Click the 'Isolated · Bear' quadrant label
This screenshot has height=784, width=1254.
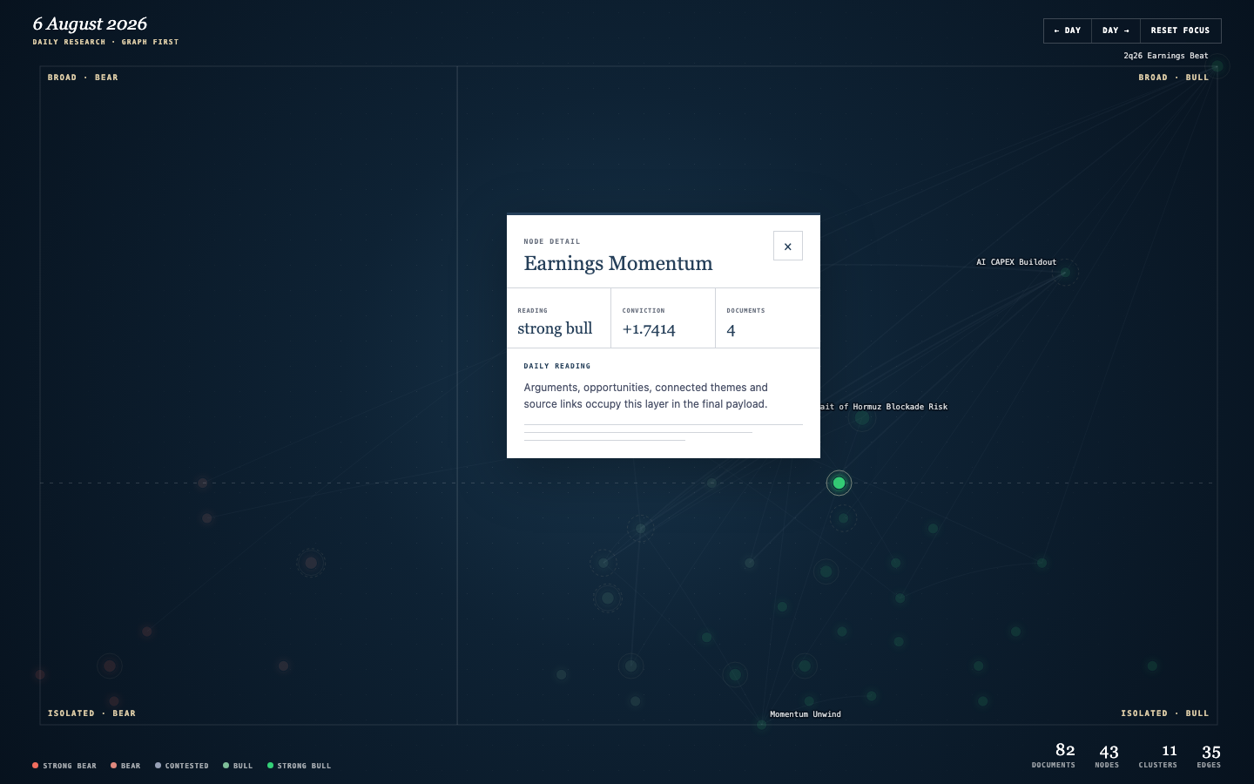(91, 713)
